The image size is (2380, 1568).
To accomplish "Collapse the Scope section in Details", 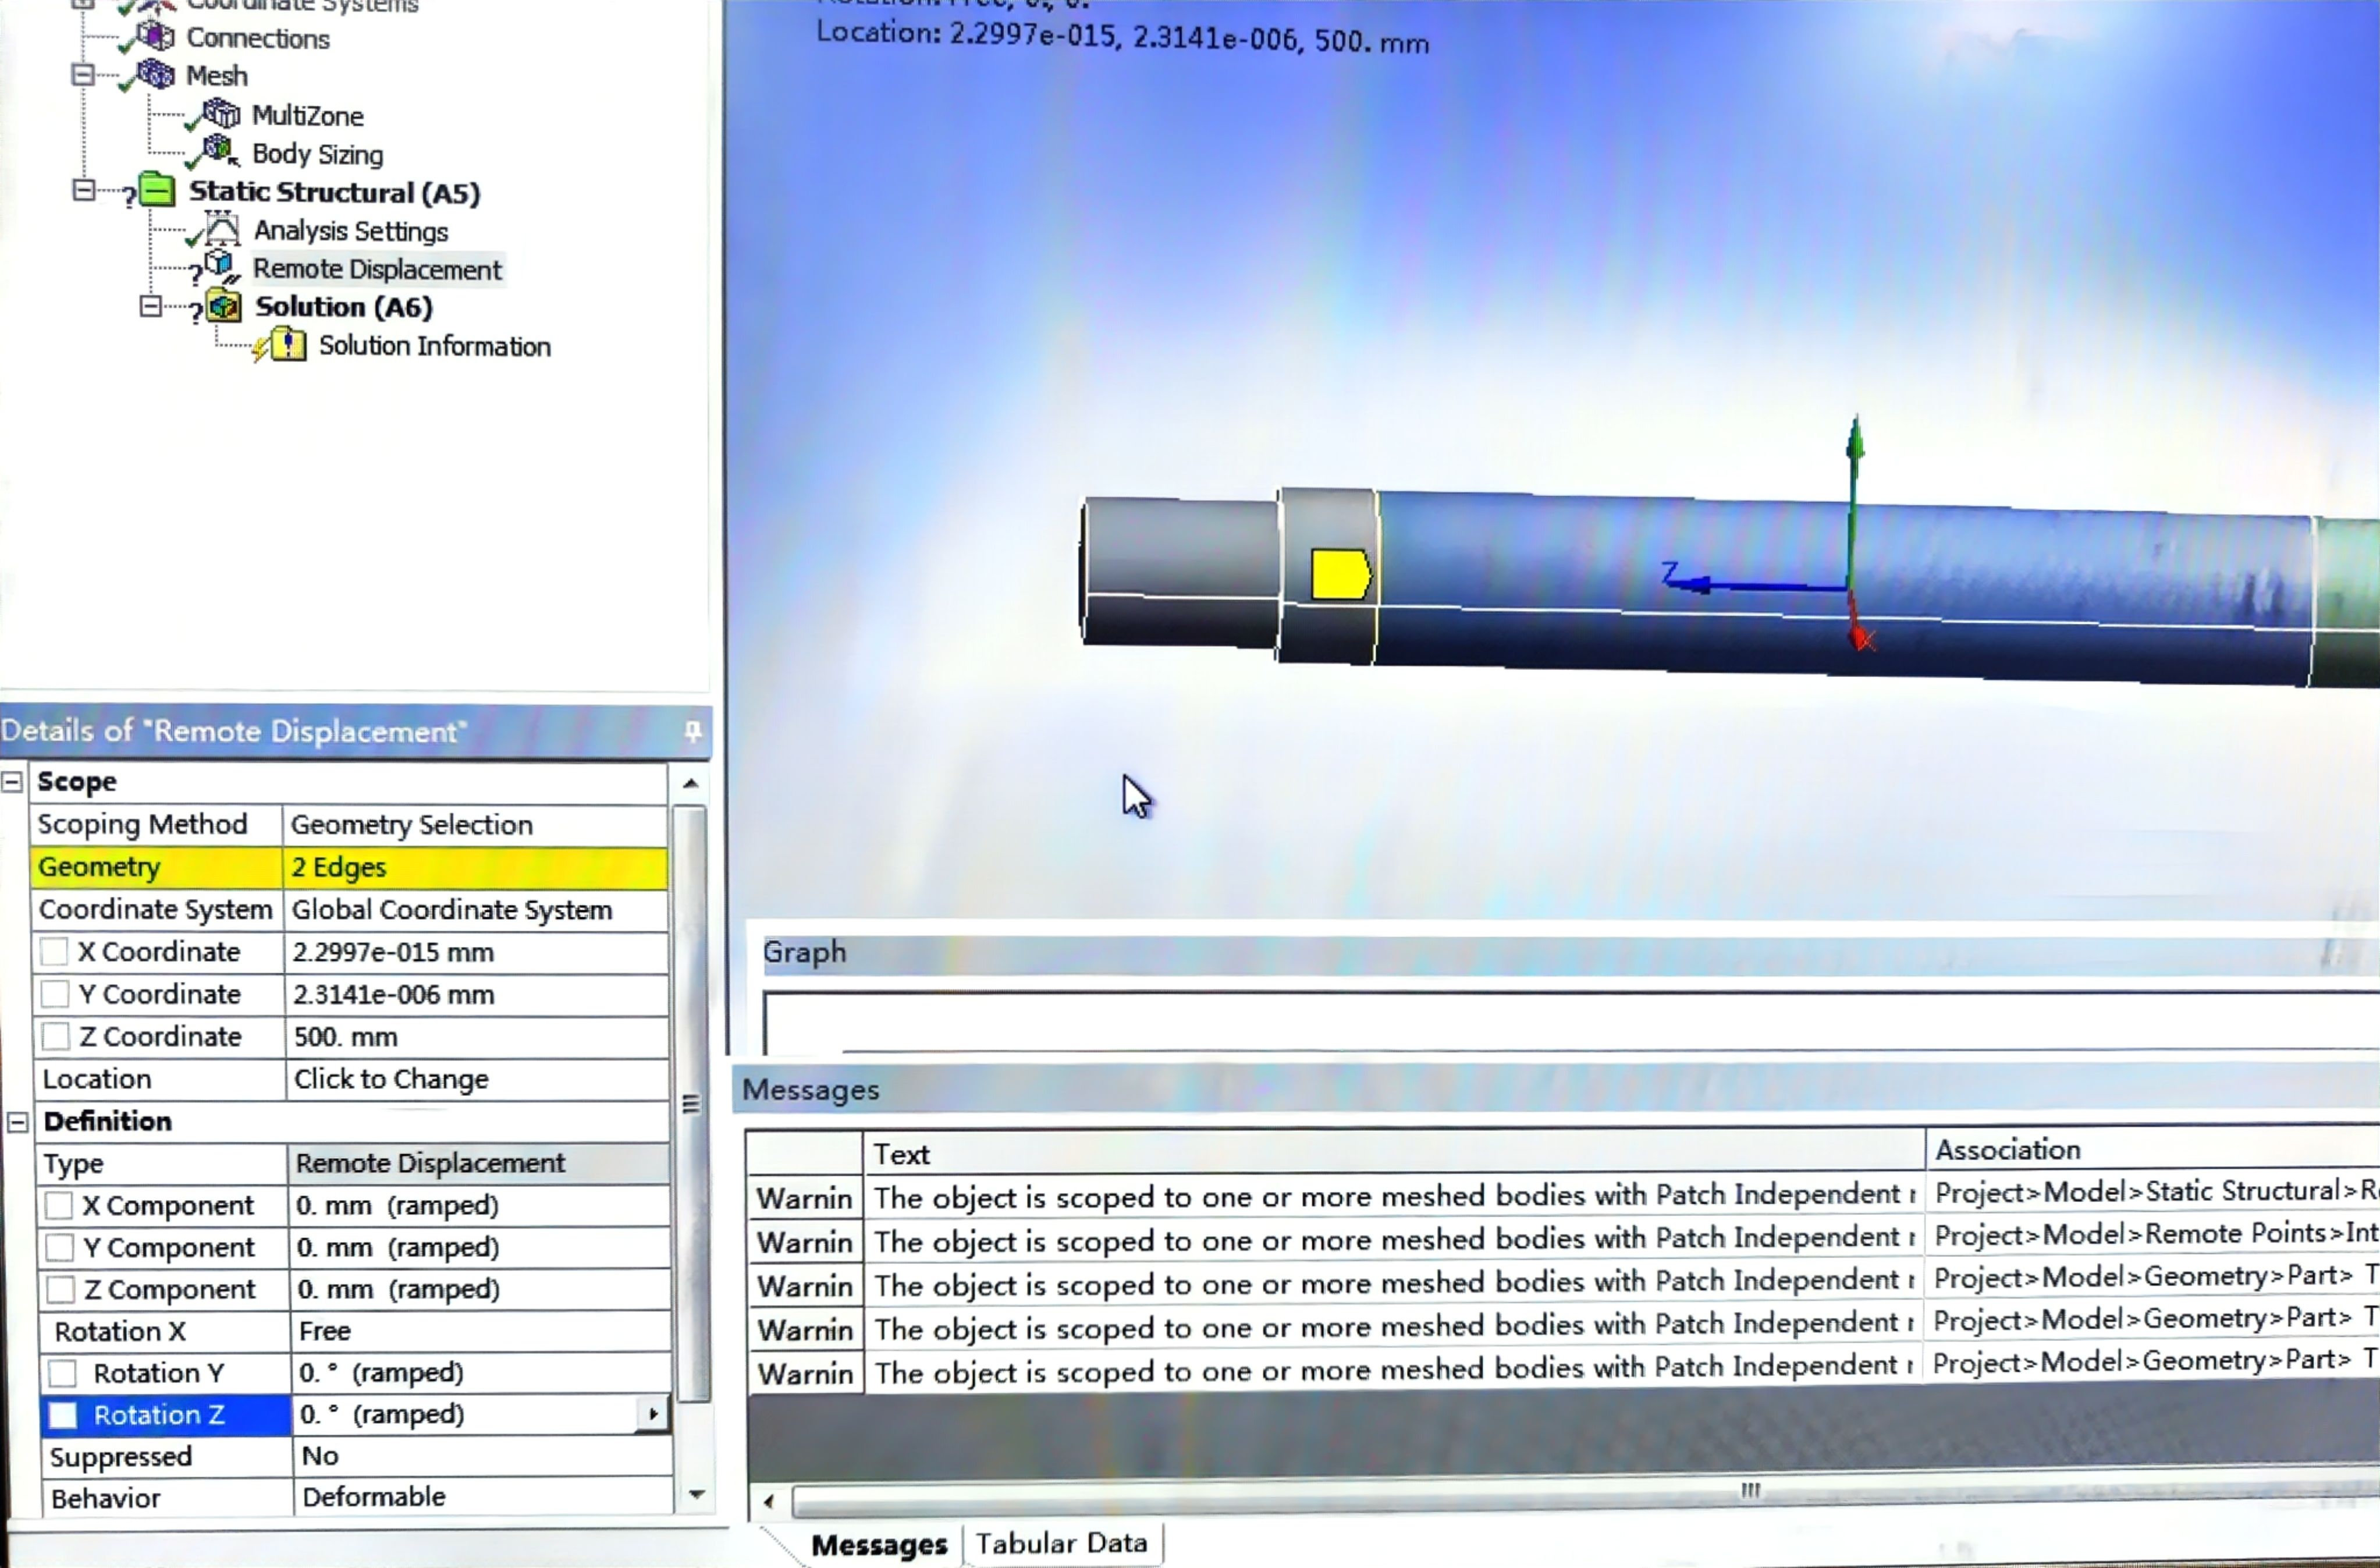I will pos(13,781).
